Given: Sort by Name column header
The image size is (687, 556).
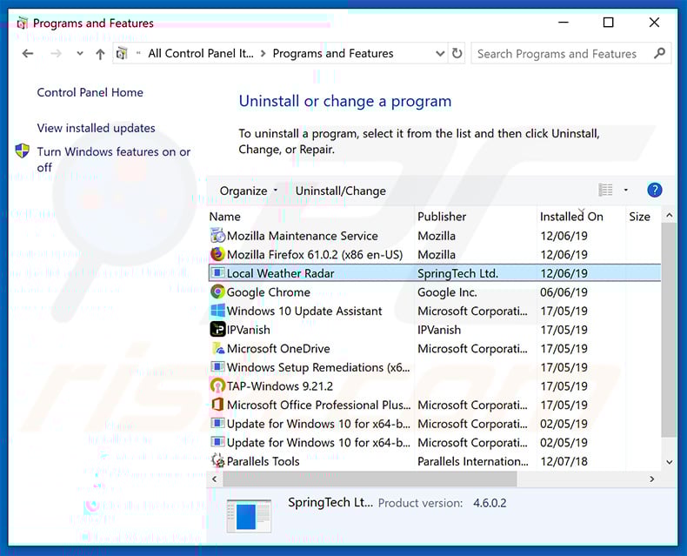Looking at the screenshot, I should pos(224,217).
